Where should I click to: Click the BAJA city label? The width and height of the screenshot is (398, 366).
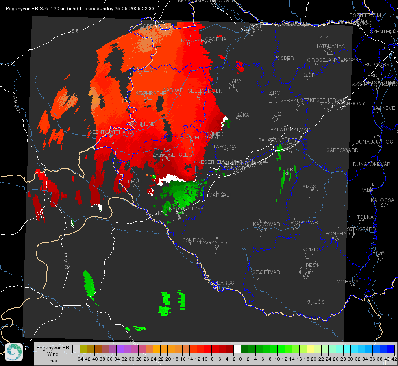[x=378, y=253]
